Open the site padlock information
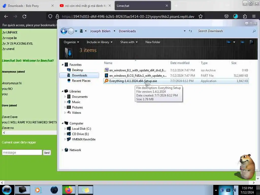 pos(57,17)
